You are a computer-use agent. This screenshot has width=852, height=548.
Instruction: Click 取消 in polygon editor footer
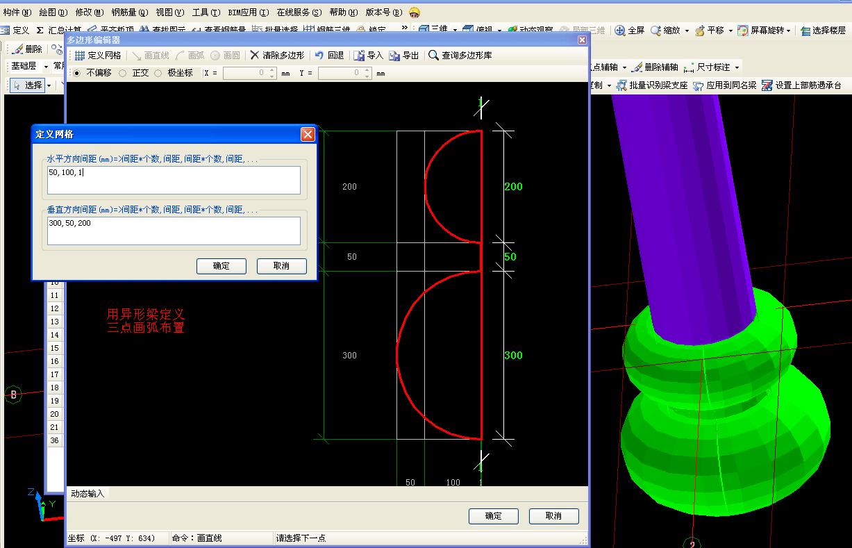[x=553, y=516]
